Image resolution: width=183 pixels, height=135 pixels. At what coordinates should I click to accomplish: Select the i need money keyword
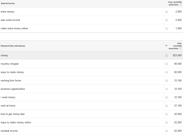tap(8, 97)
